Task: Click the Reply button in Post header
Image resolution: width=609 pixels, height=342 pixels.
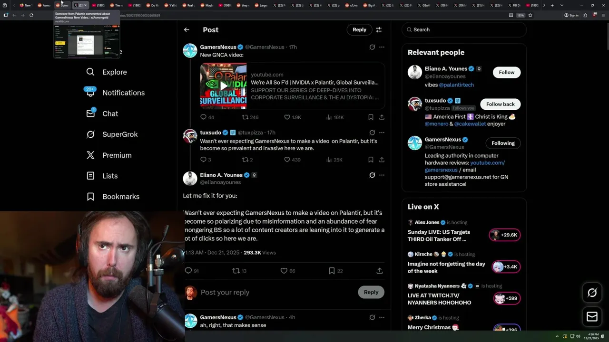Action: tap(359, 29)
